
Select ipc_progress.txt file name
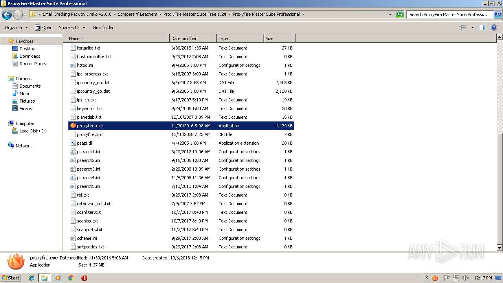(x=92, y=74)
